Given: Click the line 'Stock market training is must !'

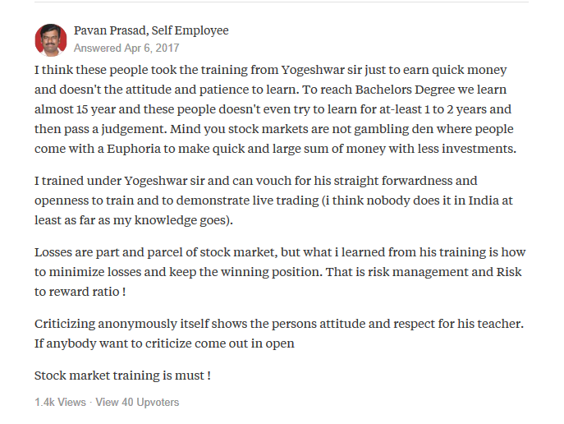Looking at the screenshot, I should pos(122,376).
